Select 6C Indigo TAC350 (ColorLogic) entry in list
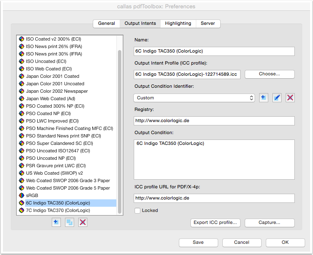This screenshot has height=255, width=313. [x=67, y=203]
